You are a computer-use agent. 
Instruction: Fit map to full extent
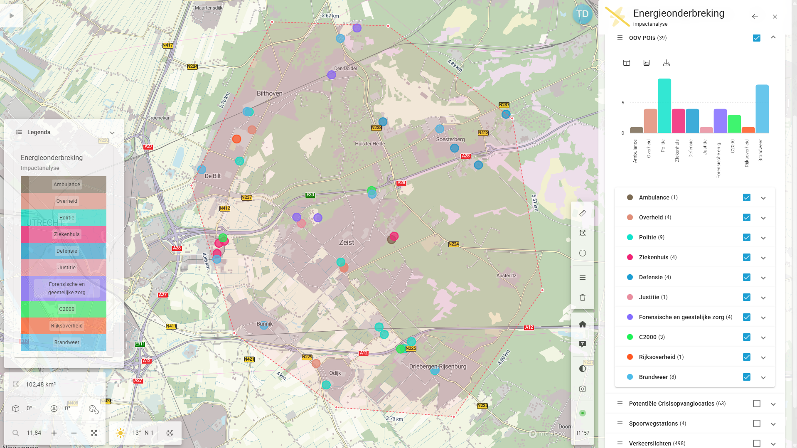(94, 433)
